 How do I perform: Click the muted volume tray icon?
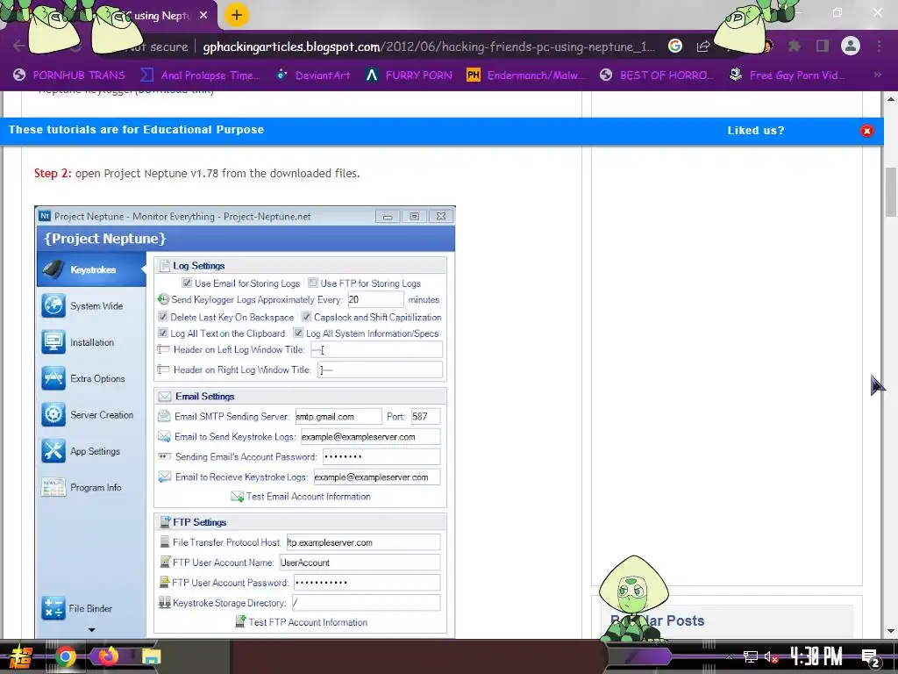pyautogui.click(x=772, y=656)
